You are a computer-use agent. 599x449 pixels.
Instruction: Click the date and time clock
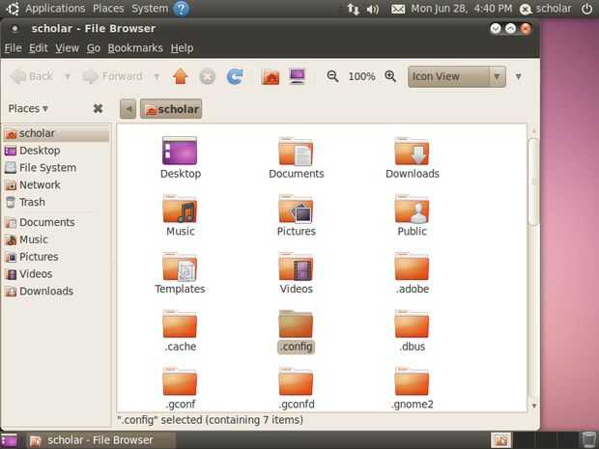click(x=462, y=9)
